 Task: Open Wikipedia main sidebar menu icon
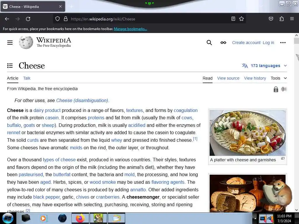click(x=10, y=43)
